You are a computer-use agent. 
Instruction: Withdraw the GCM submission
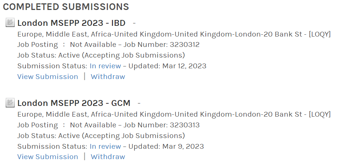pos(108,157)
